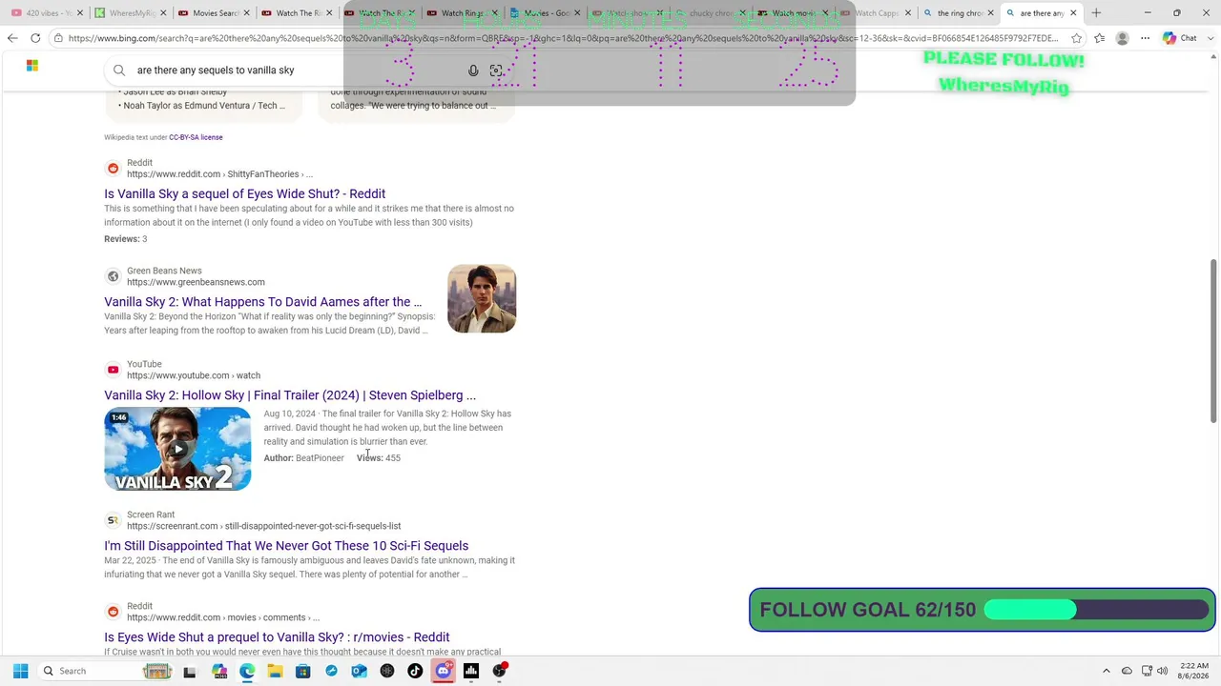Viewport: 1221px width, 686px height.
Task: Open 'Vanilla Sky 2: What Happens To David Aames' result
Action: click(262, 302)
